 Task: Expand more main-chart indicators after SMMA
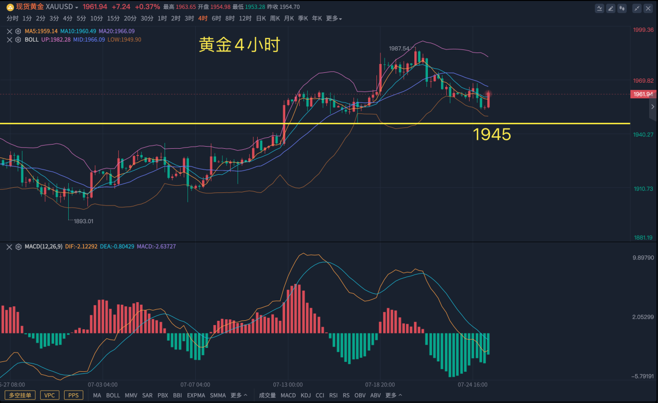(x=238, y=395)
